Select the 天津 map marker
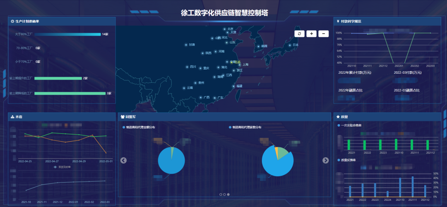 tap(228, 33)
